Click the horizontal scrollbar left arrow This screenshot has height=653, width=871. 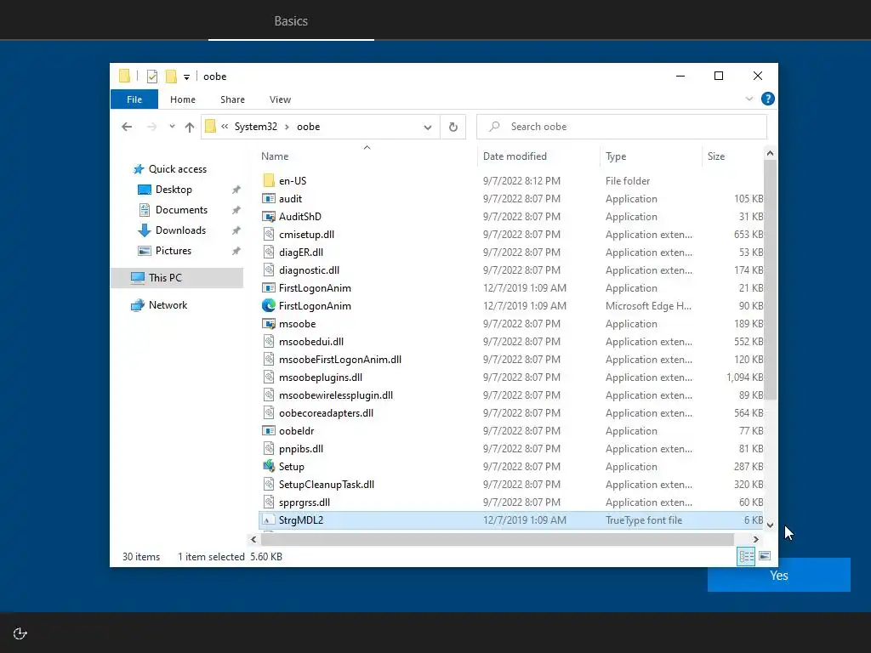tap(253, 539)
